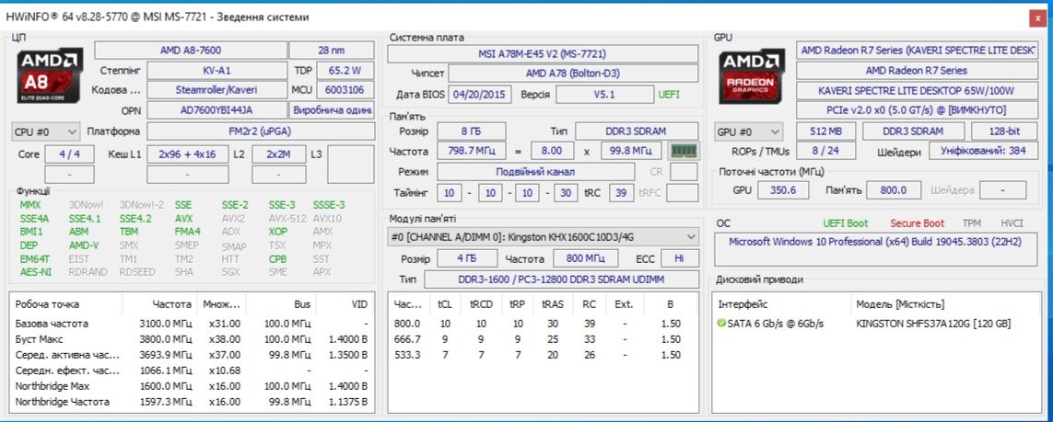Click the PCIe v2.0 x0 bus field
Viewport: 1053px width, 422px height.
tap(917, 109)
